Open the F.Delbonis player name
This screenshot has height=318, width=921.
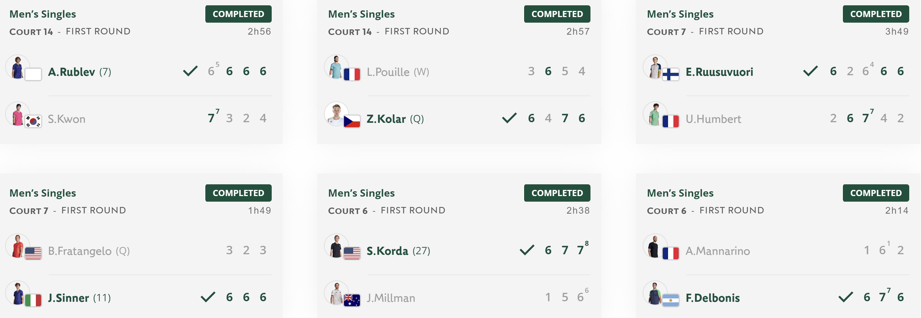(713, 298)
